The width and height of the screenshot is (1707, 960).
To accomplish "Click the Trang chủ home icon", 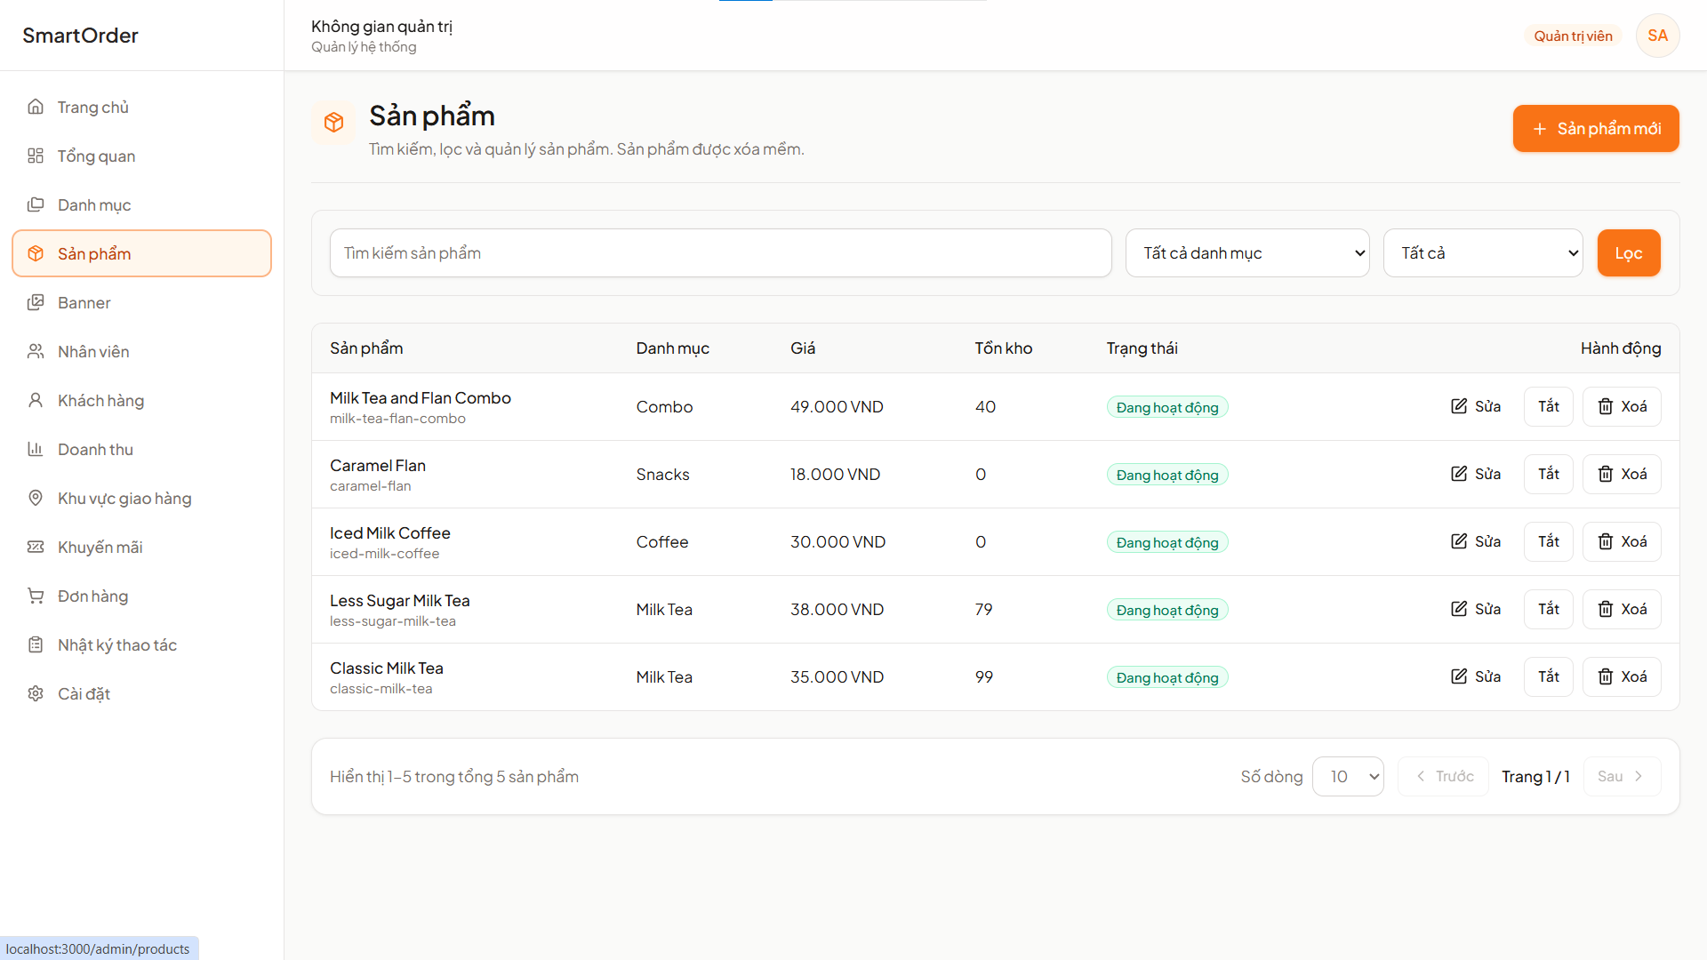I will point(36,107).
